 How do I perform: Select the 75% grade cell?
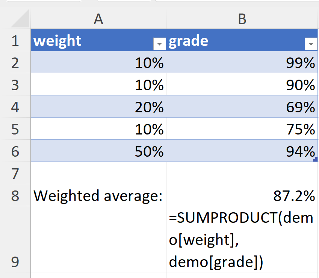click(x=242, y=129)
